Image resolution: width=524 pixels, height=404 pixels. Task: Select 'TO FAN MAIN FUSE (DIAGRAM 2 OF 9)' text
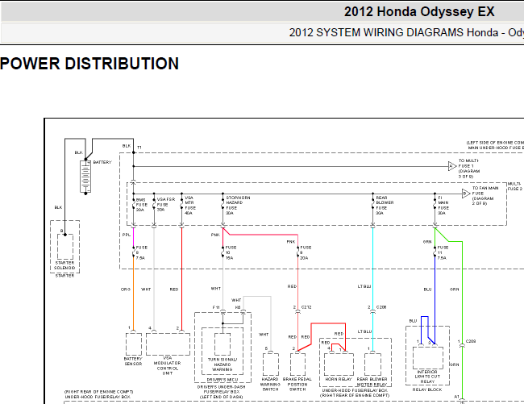coord(485,196)
